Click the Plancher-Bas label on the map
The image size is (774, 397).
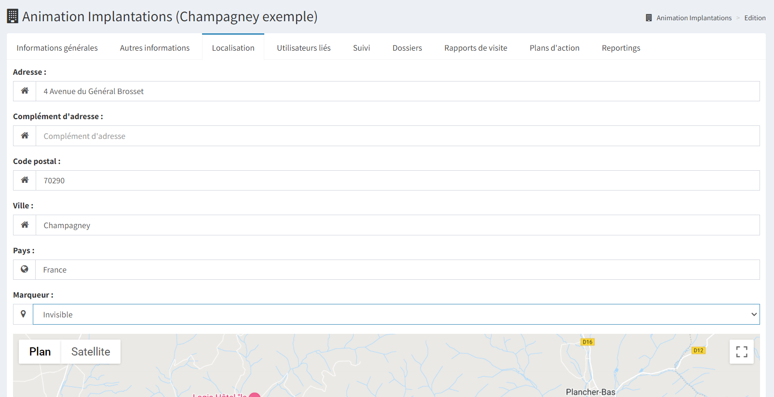[x=591, y=392]
